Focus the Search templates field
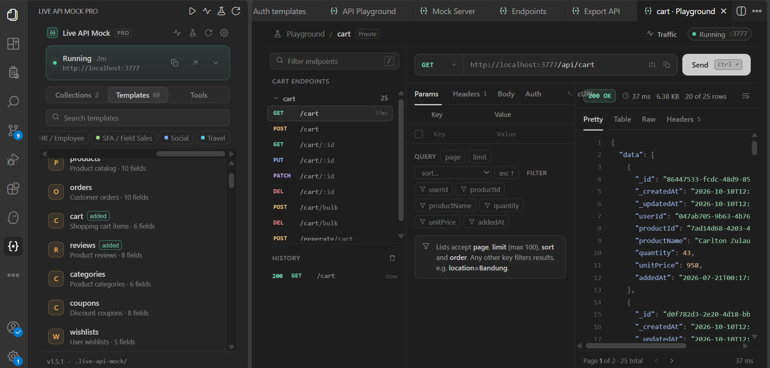Screen dimensions: 770x368 (138, 118)
